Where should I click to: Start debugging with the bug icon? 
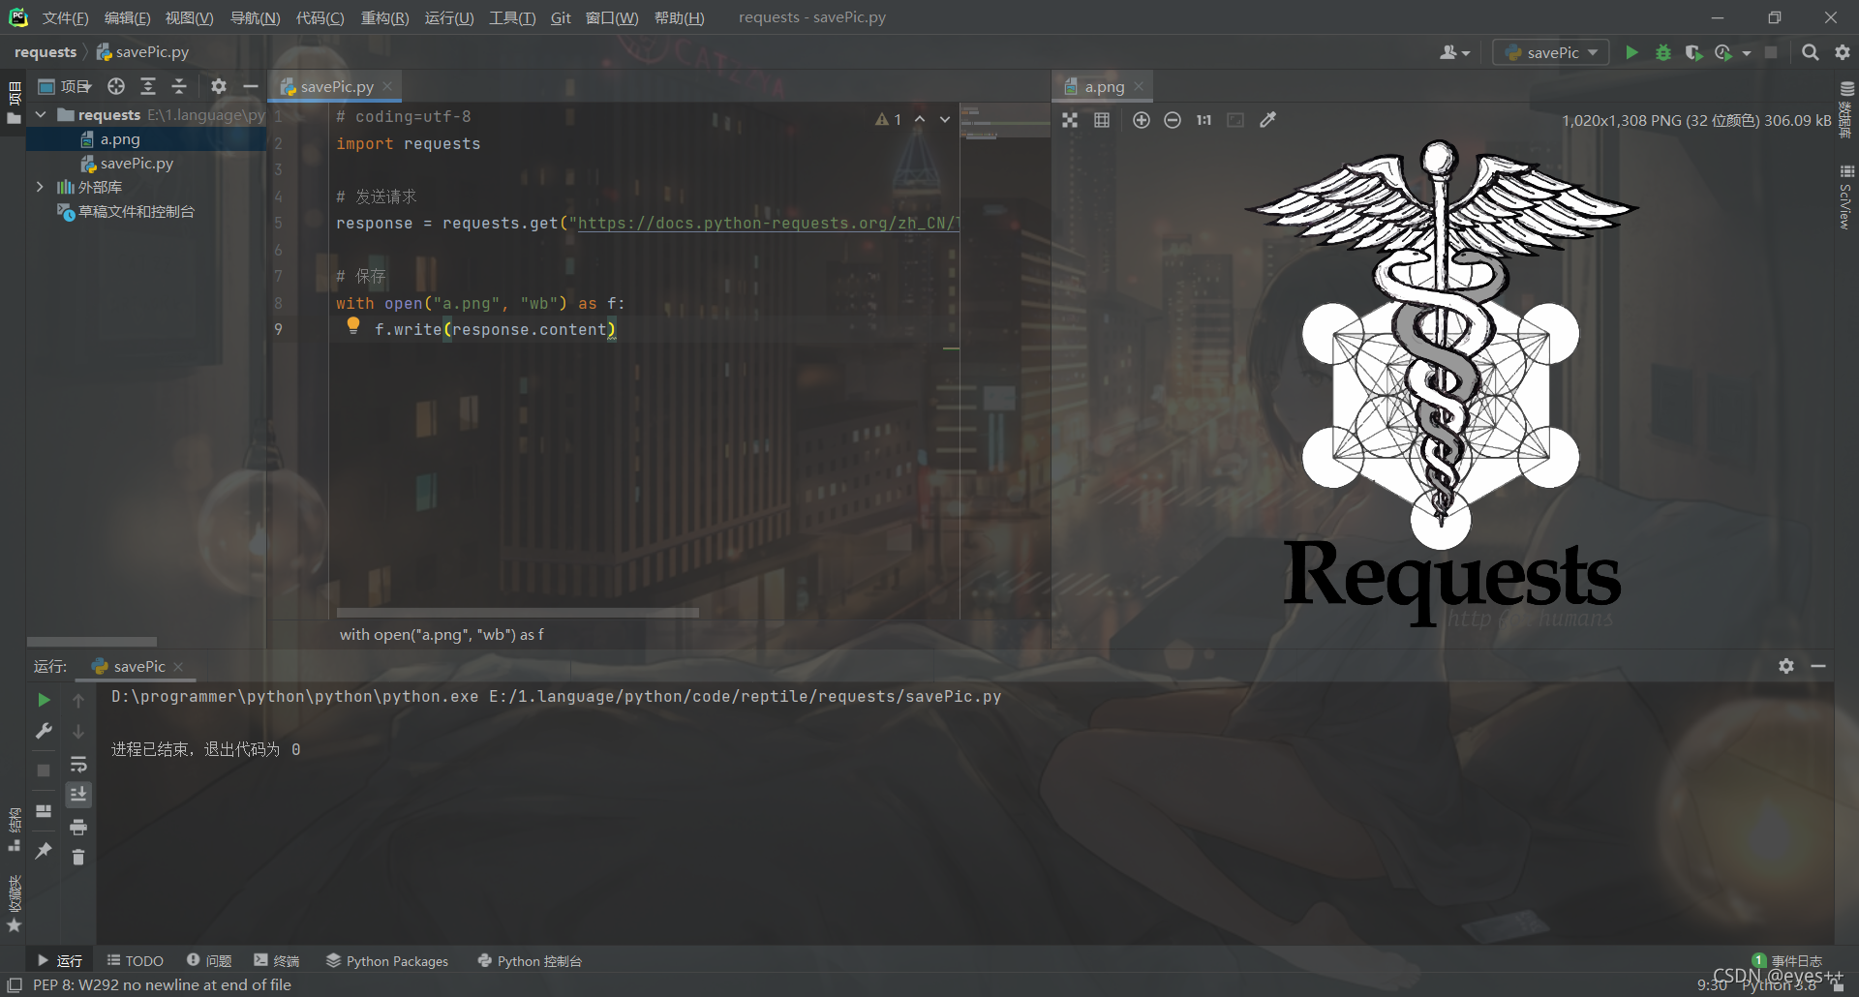coord(1663,52)
